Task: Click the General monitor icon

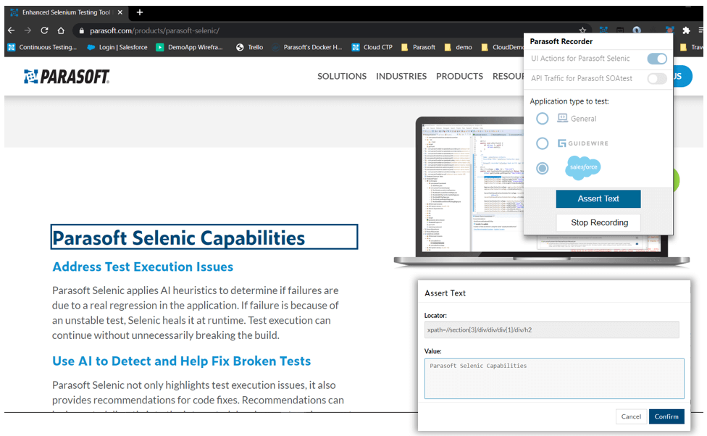Action: coord(562,118)
